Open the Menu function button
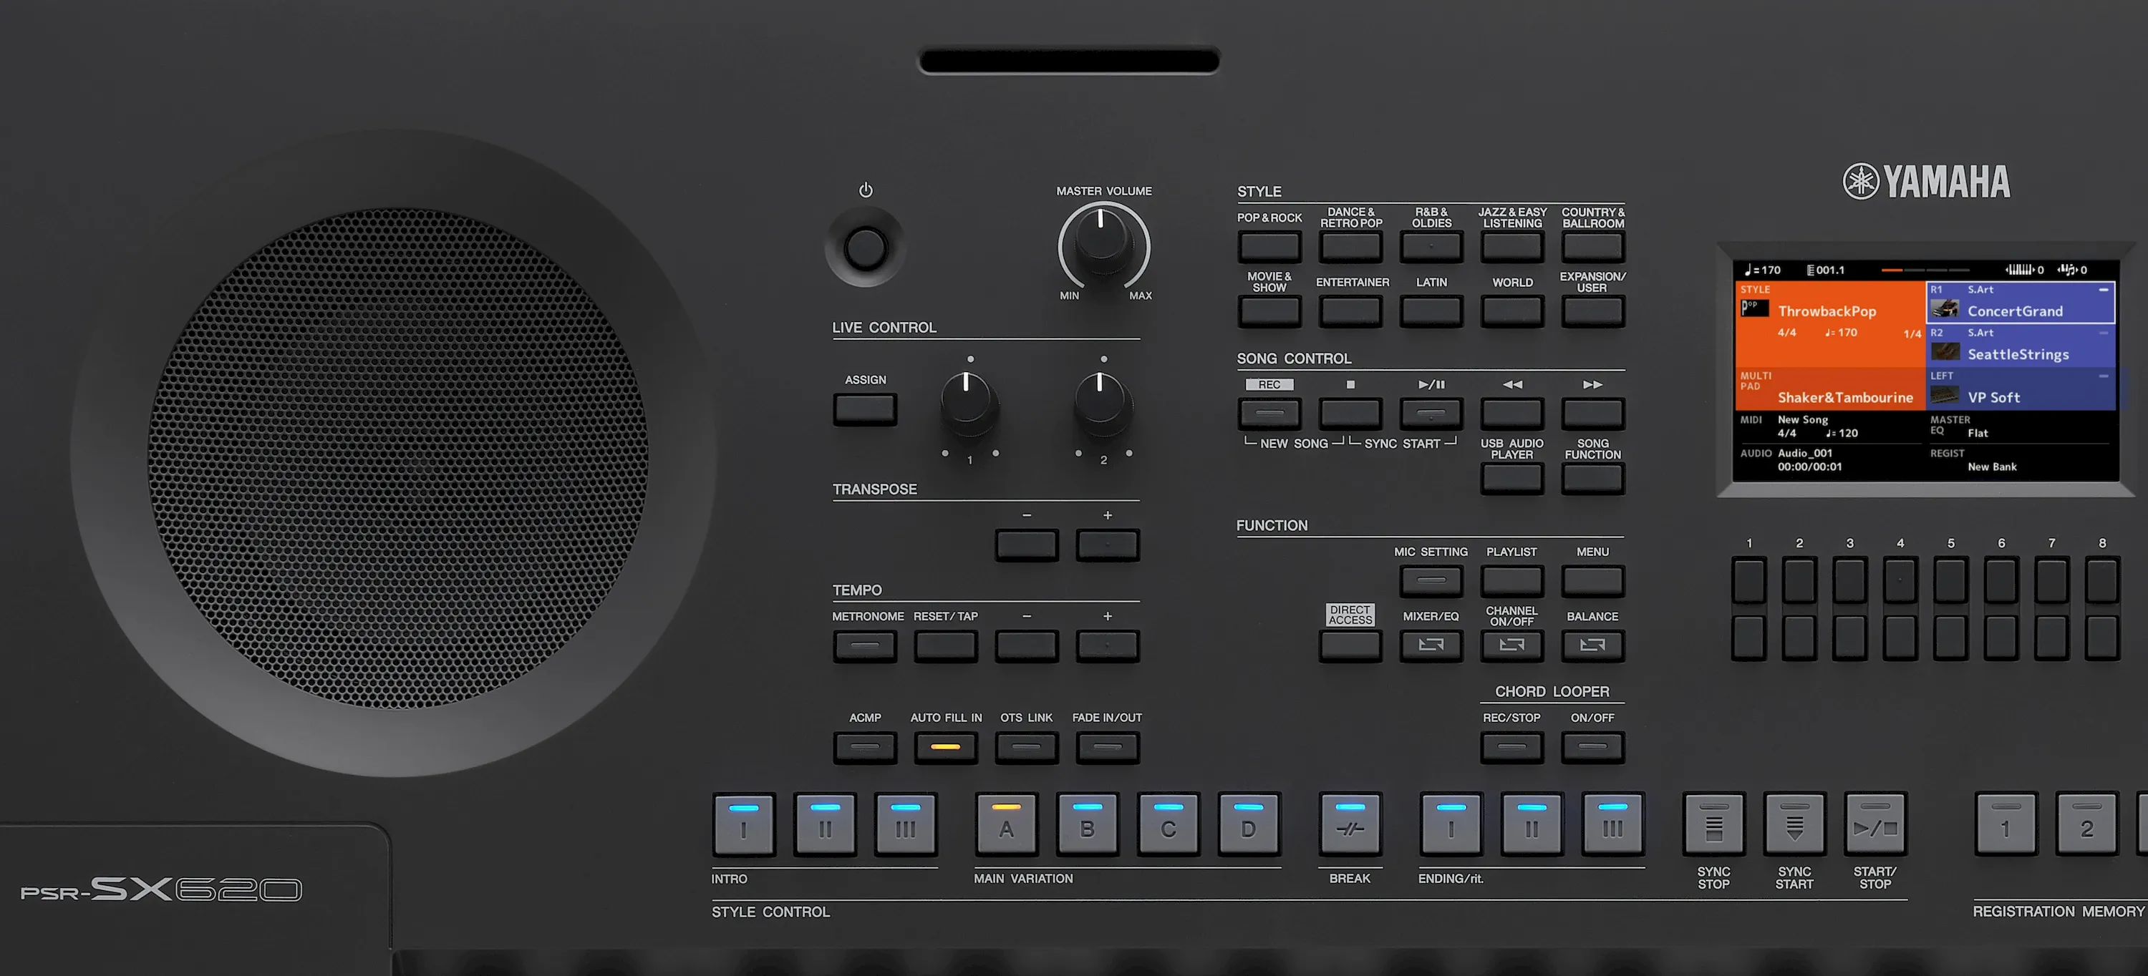The width and height of the screenshot is (2148, 976). 1592,580
